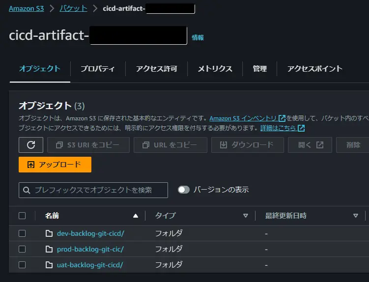The width and height of the screenshot is (369, 282).
Task: Click the cicd-artifact- breadcrumb current item
Action: (x=124, y=8)
